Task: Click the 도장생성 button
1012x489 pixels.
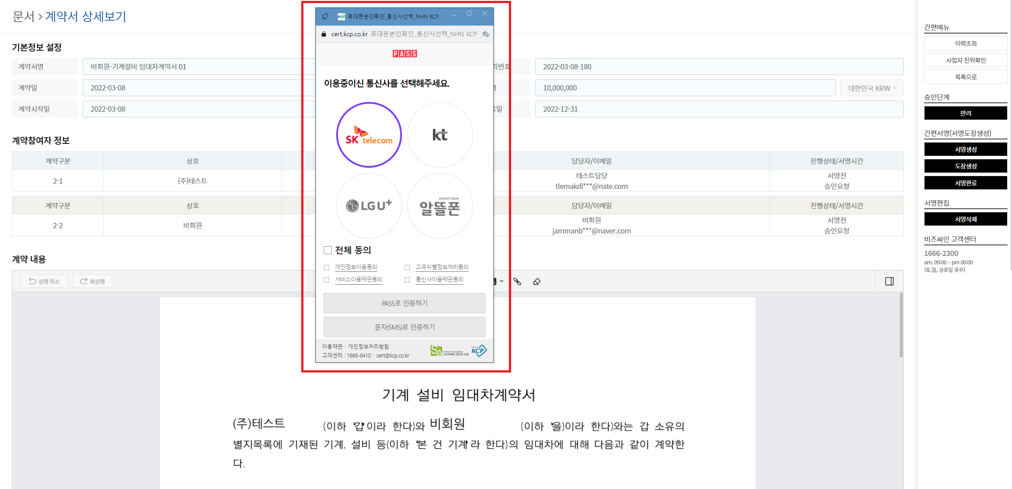Action: 966,166
